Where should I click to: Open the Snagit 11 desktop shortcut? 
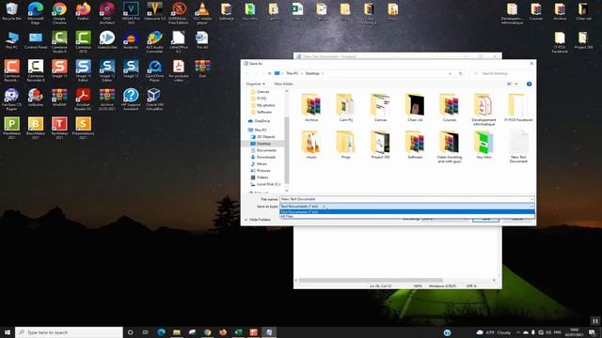(x=59, y=69)
